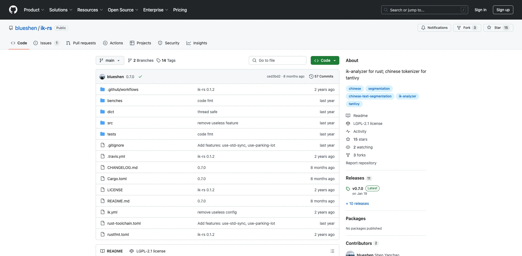Viewport: 522px width, 256px height.
Task: Open the .gitignore file
Action: pyautogui.click(x=116, y=145)
